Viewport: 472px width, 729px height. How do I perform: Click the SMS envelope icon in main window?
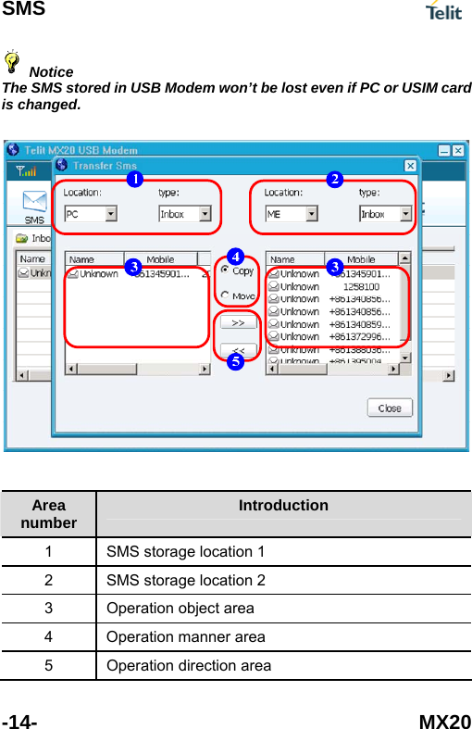point(35,202)
